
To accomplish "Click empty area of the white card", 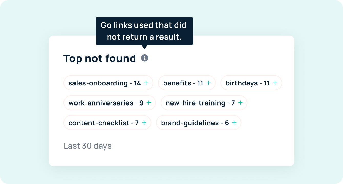I will point(205,150).
